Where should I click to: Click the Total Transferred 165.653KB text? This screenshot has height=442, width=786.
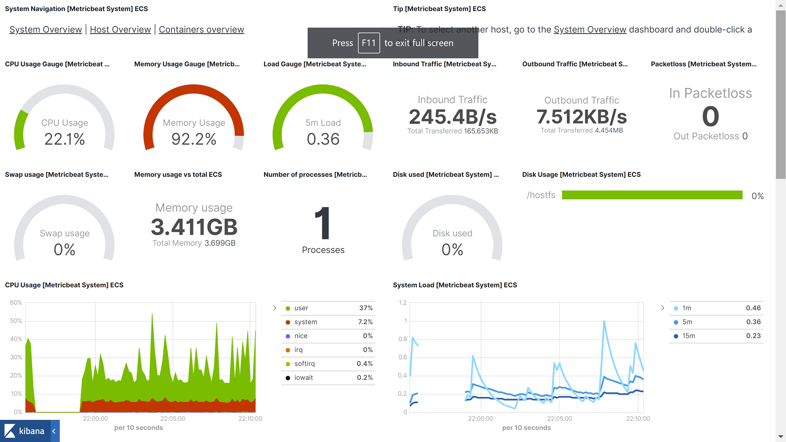tap(452, 131)
